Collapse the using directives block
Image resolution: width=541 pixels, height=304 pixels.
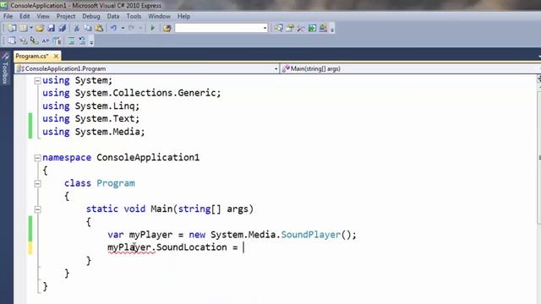[37, 81]
